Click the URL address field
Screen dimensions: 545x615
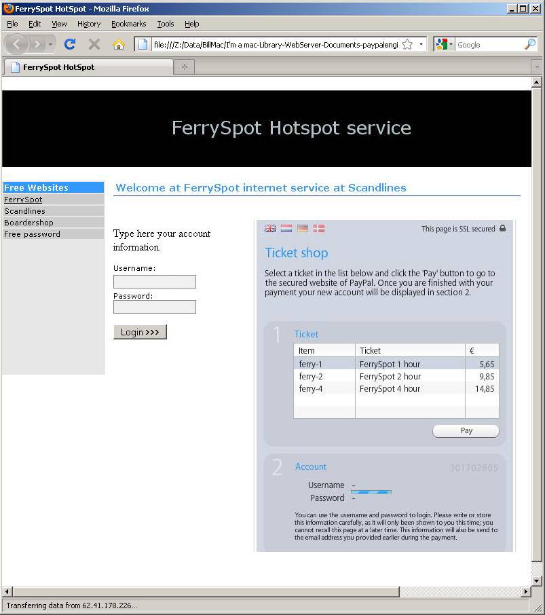point(276,45)
